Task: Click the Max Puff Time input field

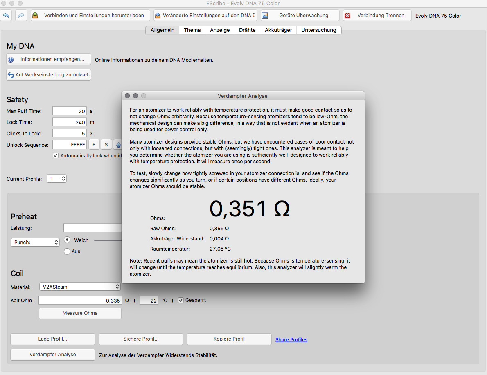Action: point(69,111)
